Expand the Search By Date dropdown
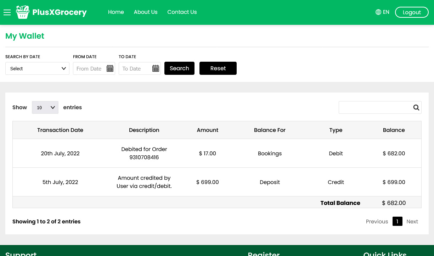 (x=37, y=68)
